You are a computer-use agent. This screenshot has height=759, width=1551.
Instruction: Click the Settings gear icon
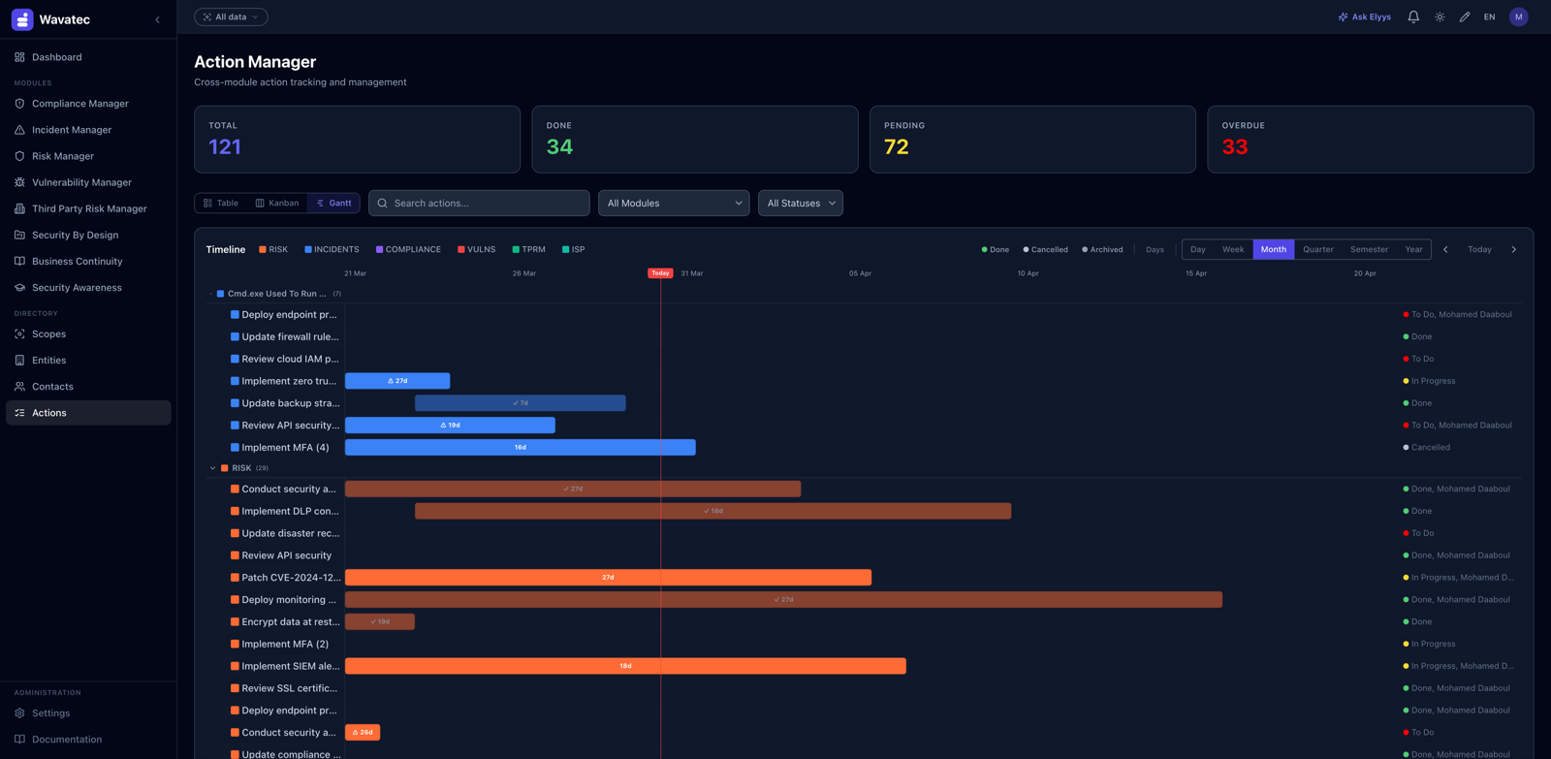[19, 712]
